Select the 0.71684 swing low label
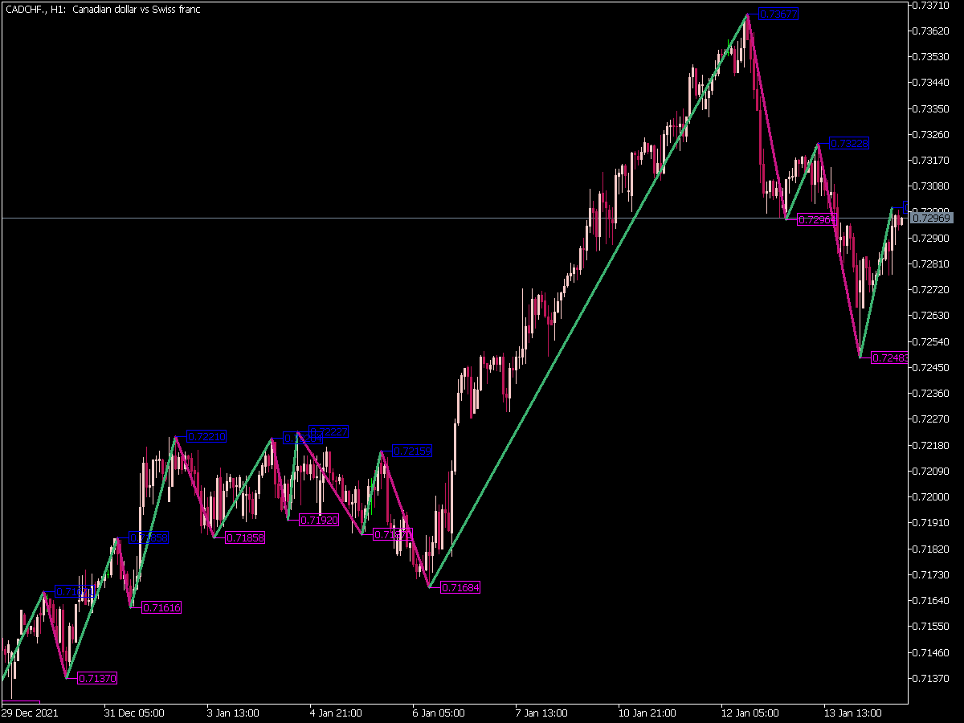This screenshot has height=723, width=964. (460, 589)
